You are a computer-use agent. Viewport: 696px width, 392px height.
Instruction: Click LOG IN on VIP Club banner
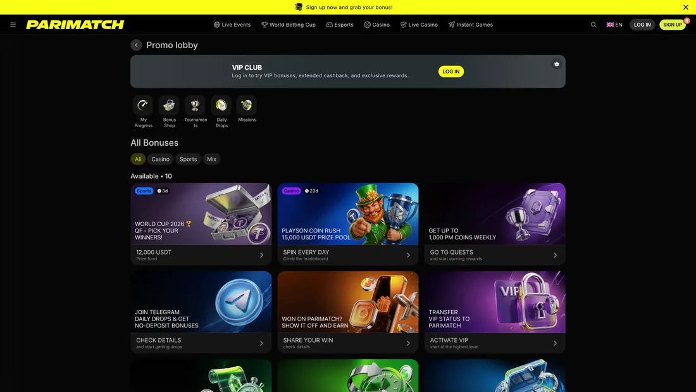451,72
